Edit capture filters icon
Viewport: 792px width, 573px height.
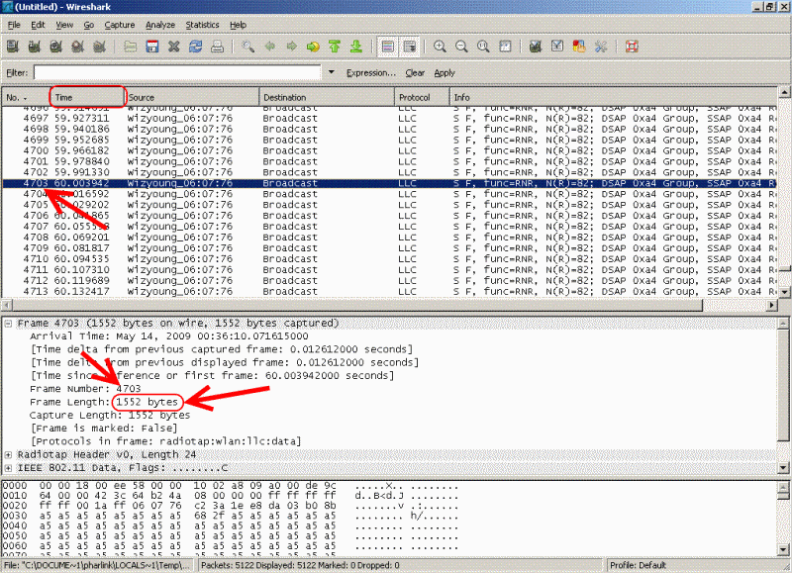(536, 47)
